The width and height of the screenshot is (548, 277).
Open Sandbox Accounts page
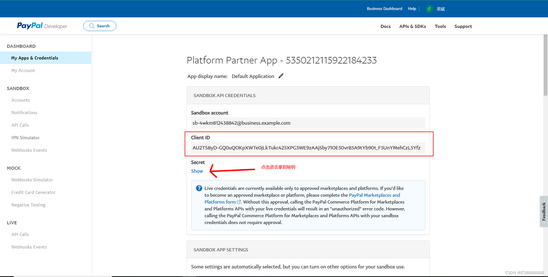tap(21, 100)
